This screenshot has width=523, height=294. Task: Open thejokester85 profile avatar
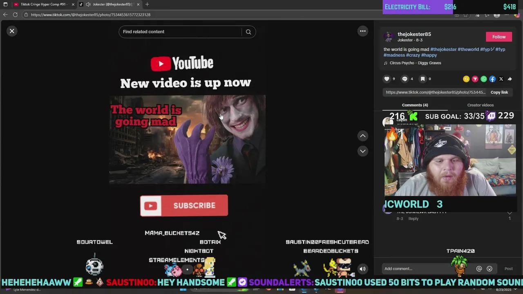point(389,37)
